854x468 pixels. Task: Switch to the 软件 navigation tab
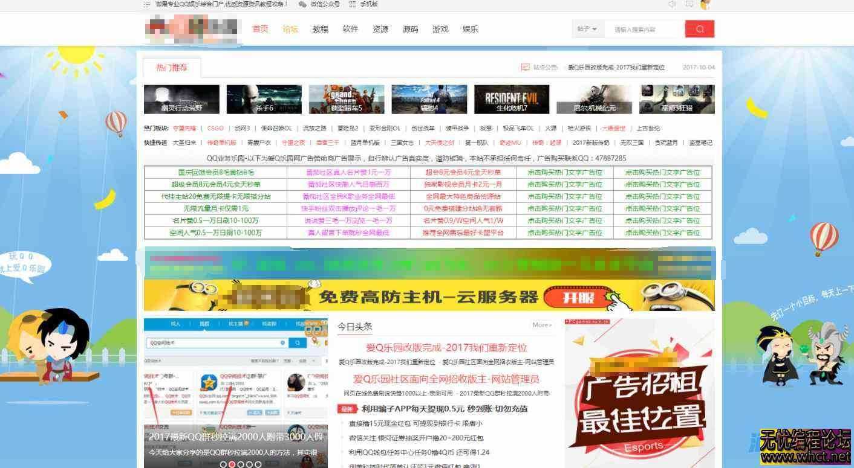coord(350,28)
